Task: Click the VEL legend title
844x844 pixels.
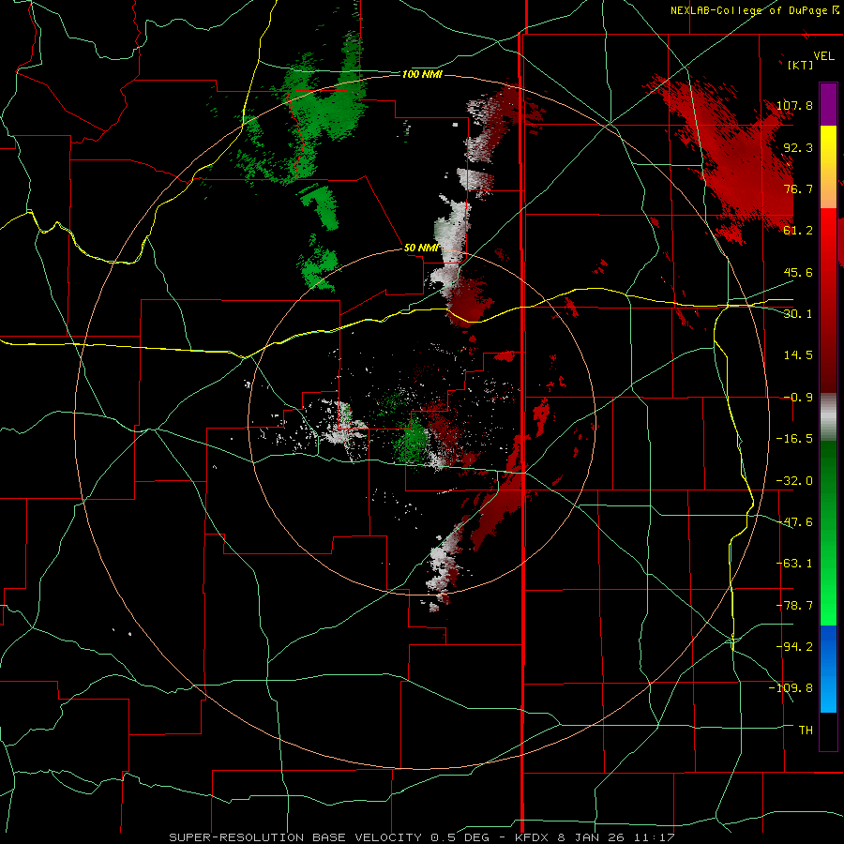Action: click(823, 56)
